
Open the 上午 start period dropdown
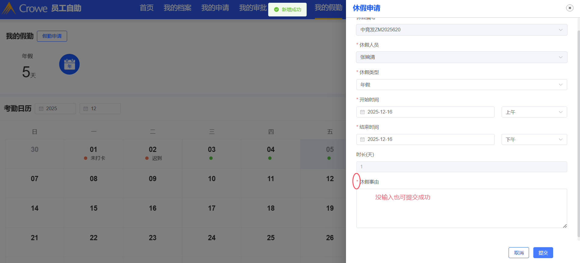534,112
